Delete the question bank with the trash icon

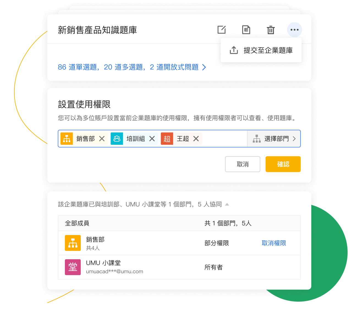pos(271,30)
